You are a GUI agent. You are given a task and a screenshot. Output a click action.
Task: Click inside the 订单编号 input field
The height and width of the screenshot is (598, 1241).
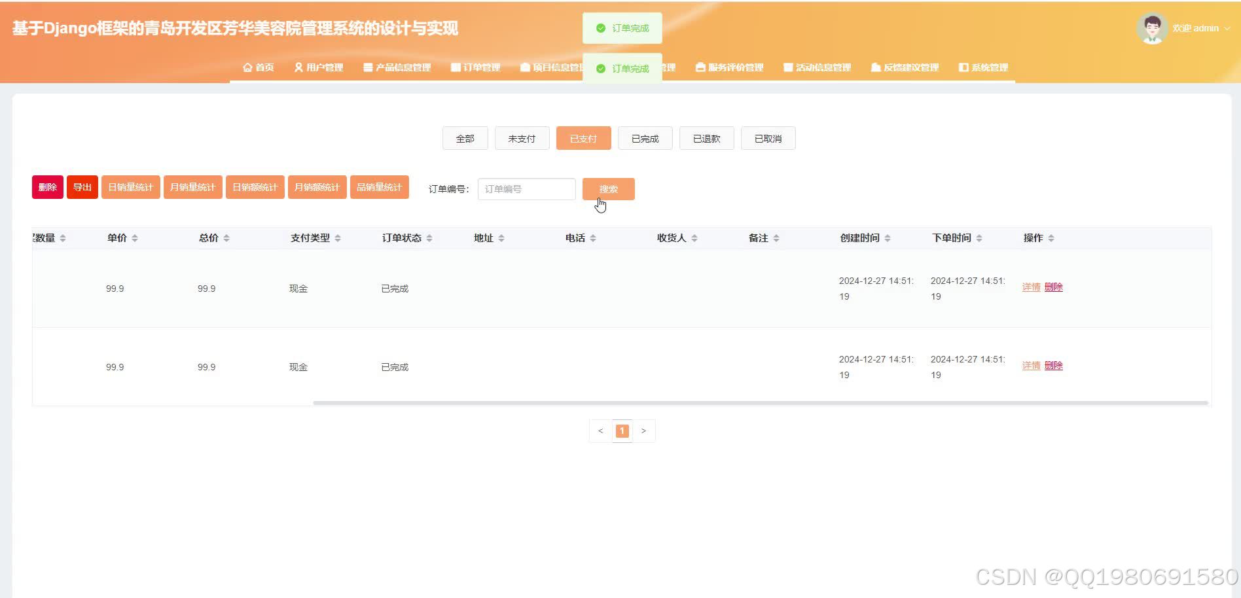point(526,189)
